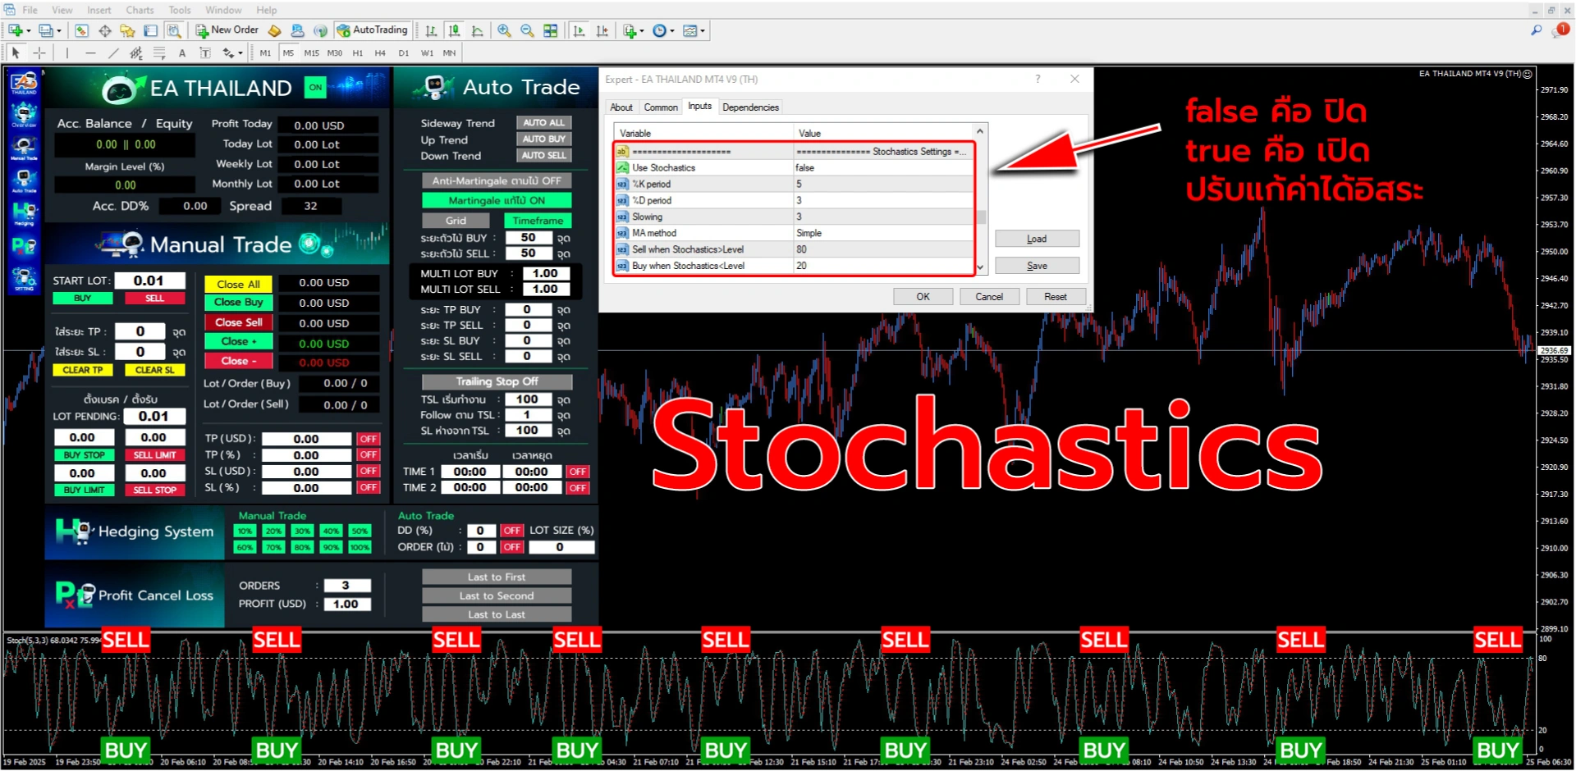Expand the periodicity clock dropdown
Image resolution: width=1576 pixels, height=771 pixels.
click(672, 31)
